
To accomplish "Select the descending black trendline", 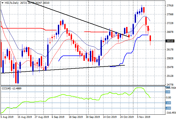I will (x=78, y=19).
